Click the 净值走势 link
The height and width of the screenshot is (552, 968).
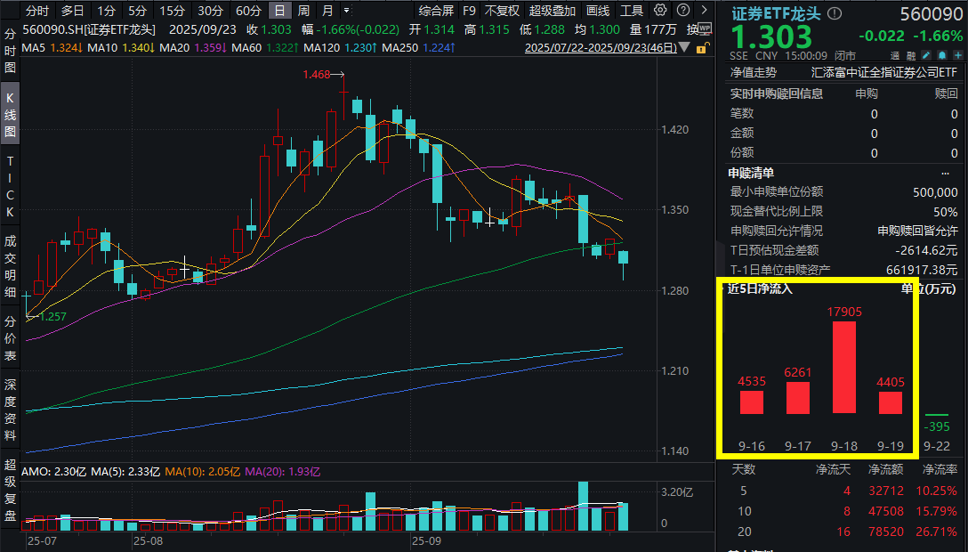pos(753,72)
